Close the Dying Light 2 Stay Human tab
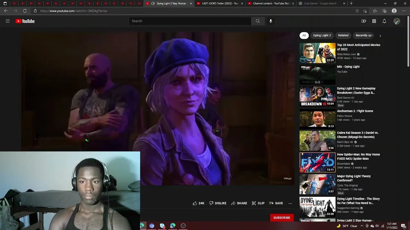 click(191, 4)
